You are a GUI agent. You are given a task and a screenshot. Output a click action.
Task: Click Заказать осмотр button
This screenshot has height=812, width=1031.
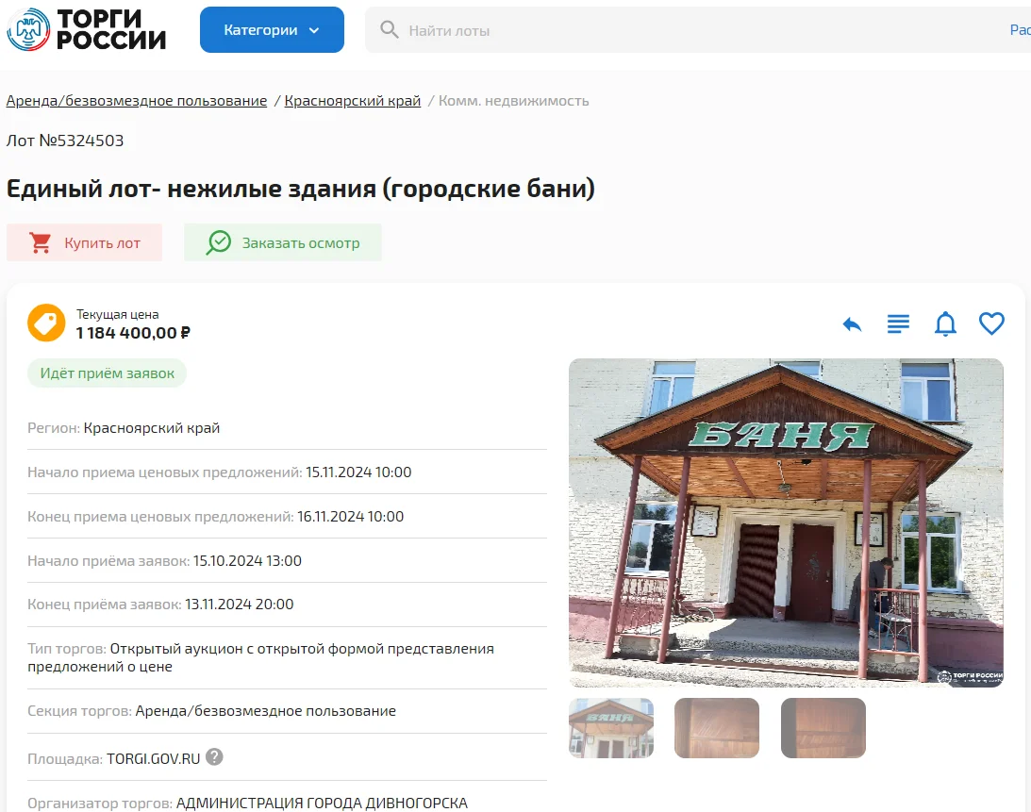(x=283, y=242)
